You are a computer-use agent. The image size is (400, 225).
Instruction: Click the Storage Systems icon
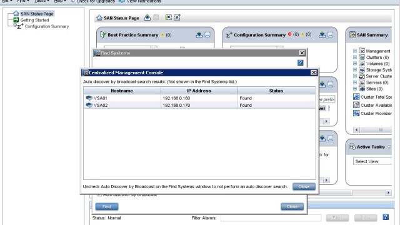(362, 69)
